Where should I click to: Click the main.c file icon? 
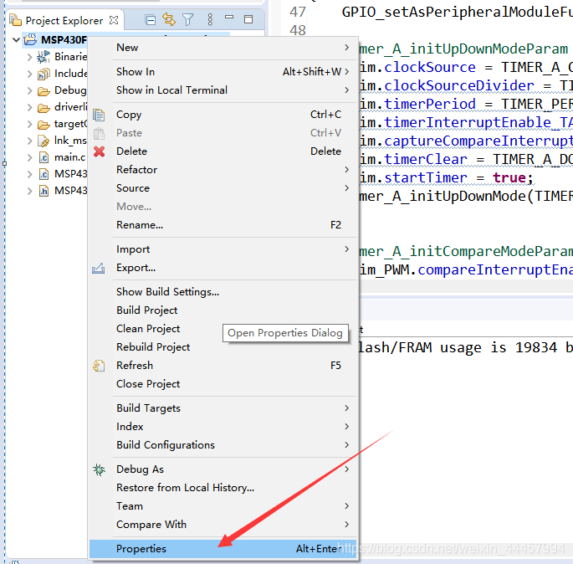tap(43, 157)
